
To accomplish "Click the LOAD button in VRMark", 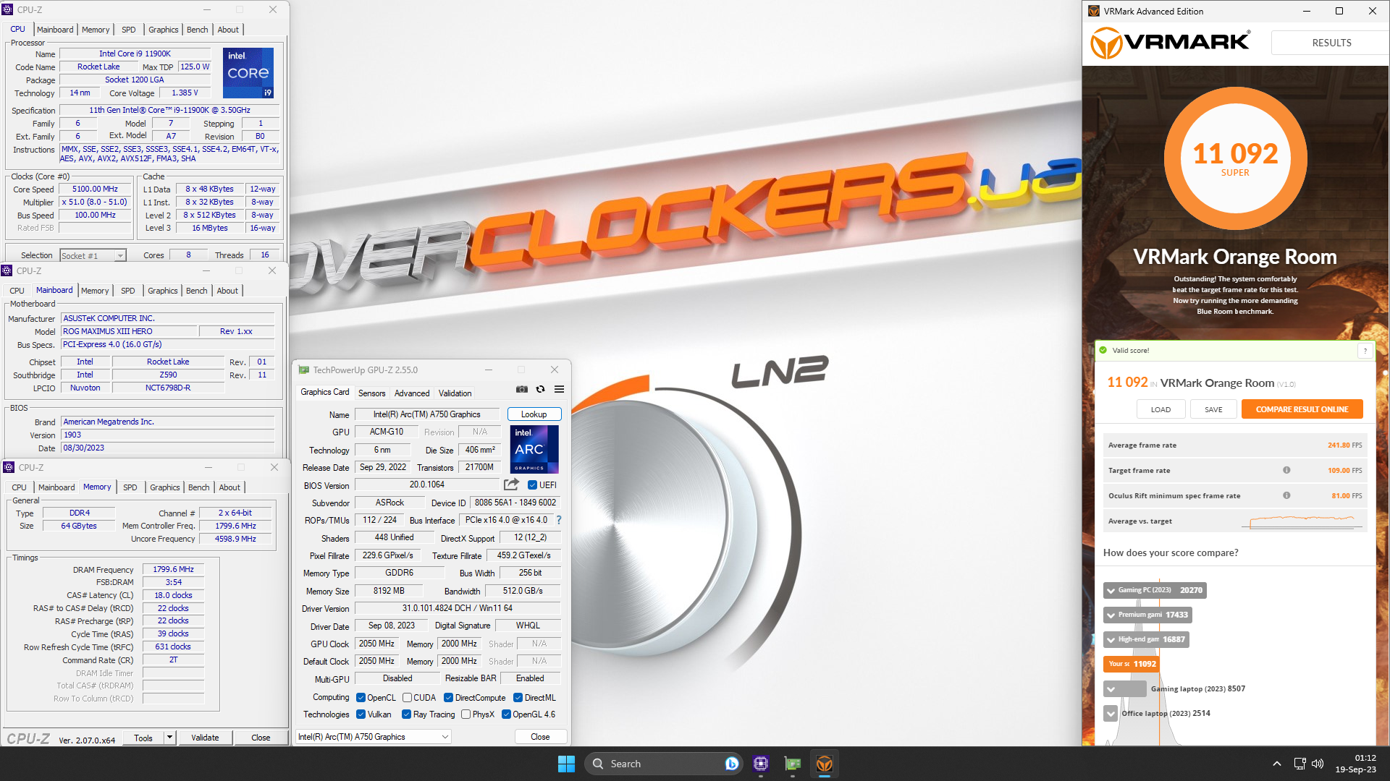I will click(x=1161, y=409).
